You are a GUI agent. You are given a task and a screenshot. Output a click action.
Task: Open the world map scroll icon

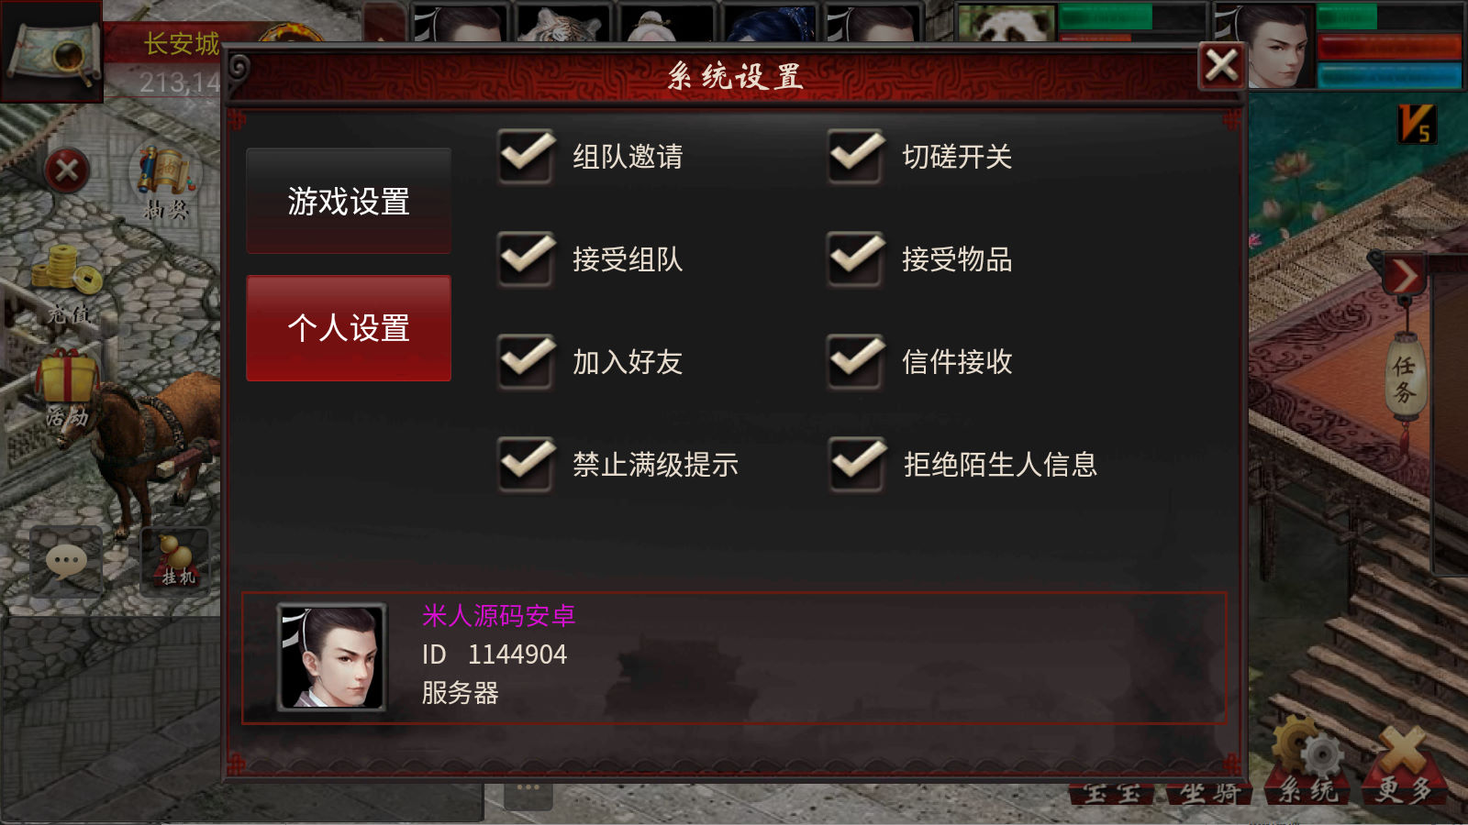click(x=51, y=51)
